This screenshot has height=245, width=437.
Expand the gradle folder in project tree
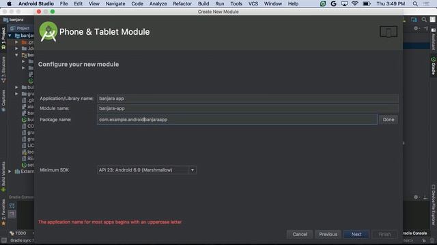tap(16, 94)
